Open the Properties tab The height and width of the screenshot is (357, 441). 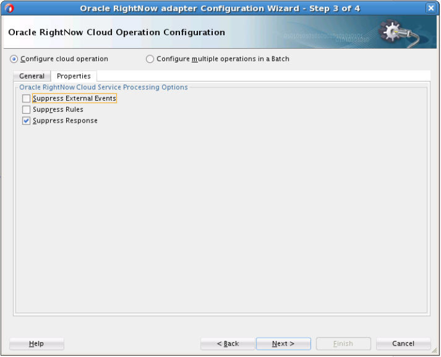[x=74, y=76]
